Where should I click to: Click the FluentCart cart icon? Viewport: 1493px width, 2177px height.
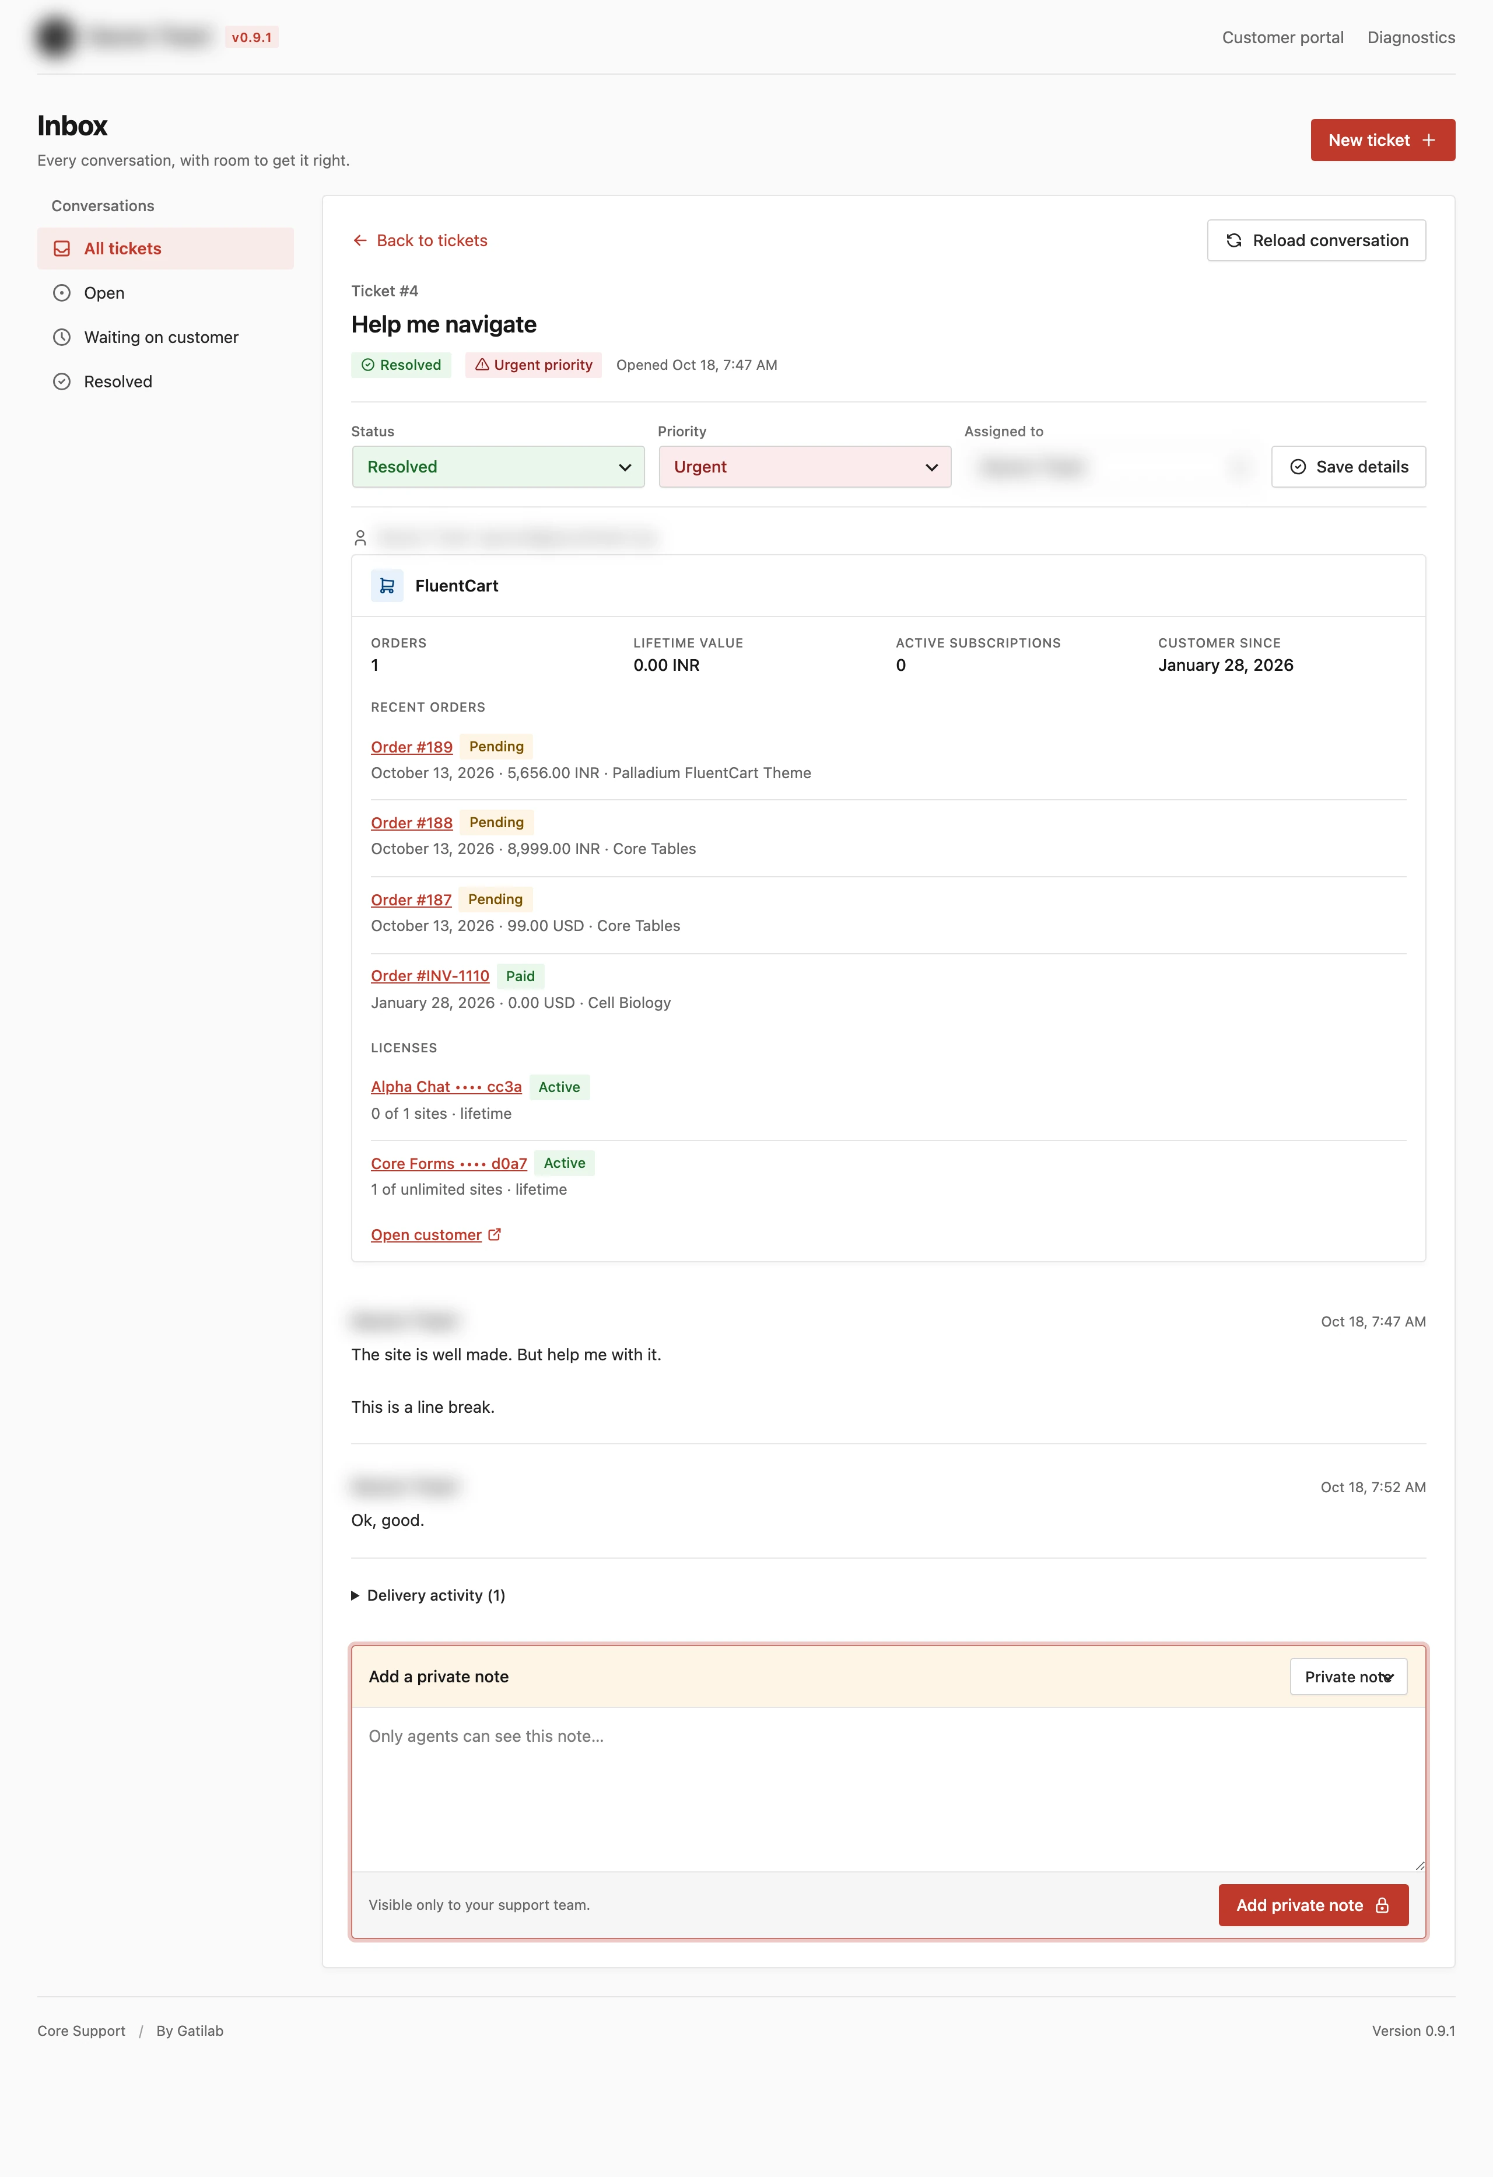point(387,586)
